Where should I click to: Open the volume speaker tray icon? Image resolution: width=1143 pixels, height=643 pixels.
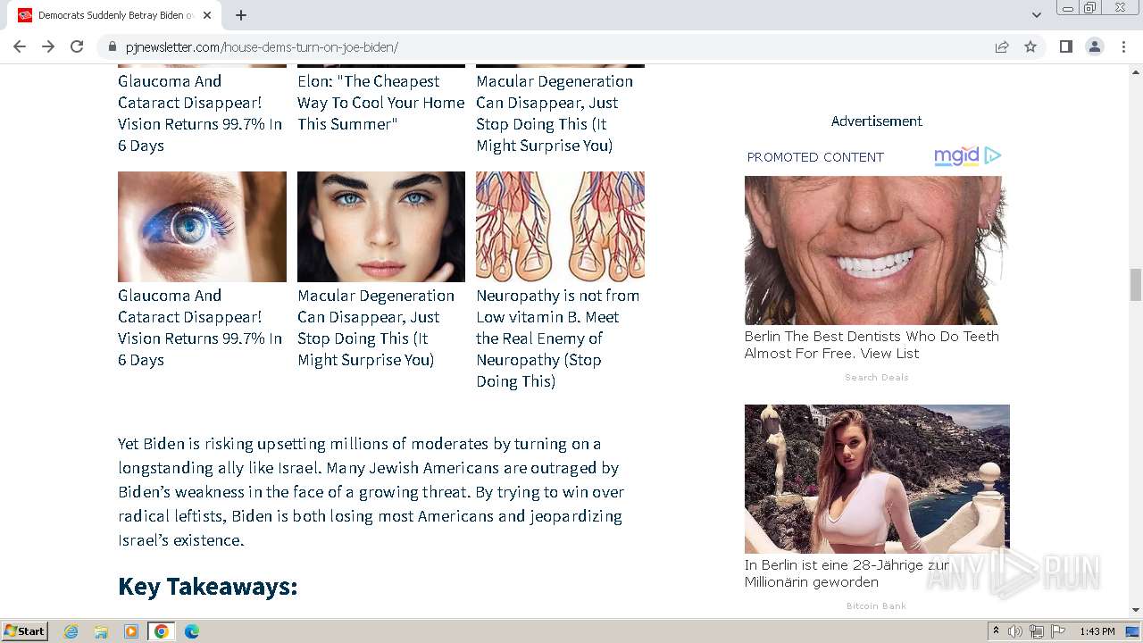(x=1015, y=631)
